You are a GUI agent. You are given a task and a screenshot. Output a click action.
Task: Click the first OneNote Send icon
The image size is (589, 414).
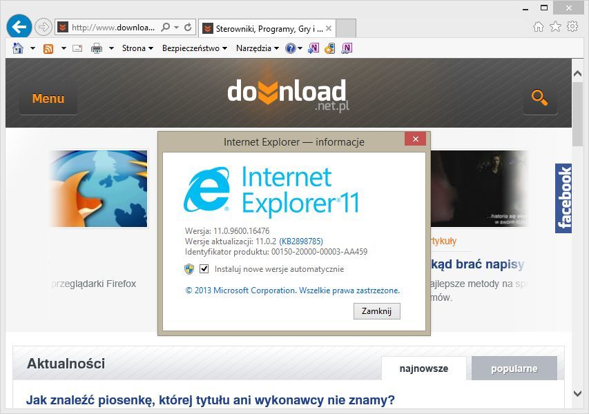pyautogui.click(x=313, y=48)
